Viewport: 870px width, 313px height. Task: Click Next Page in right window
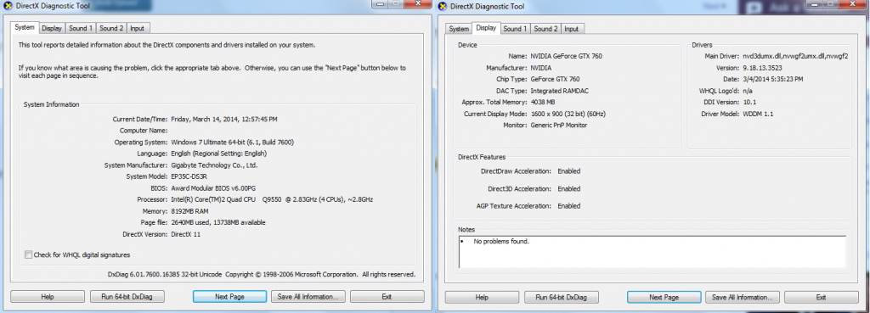(x=664, y=297)
